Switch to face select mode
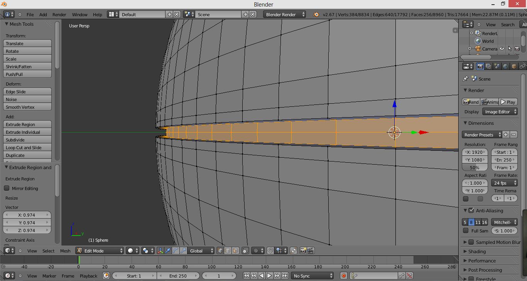Image resolution: width=527 pixels, height=281 pixels. pos(235,251)
